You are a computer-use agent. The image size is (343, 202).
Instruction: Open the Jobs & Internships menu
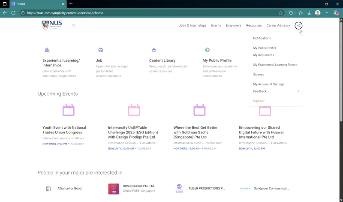(193, 25)
